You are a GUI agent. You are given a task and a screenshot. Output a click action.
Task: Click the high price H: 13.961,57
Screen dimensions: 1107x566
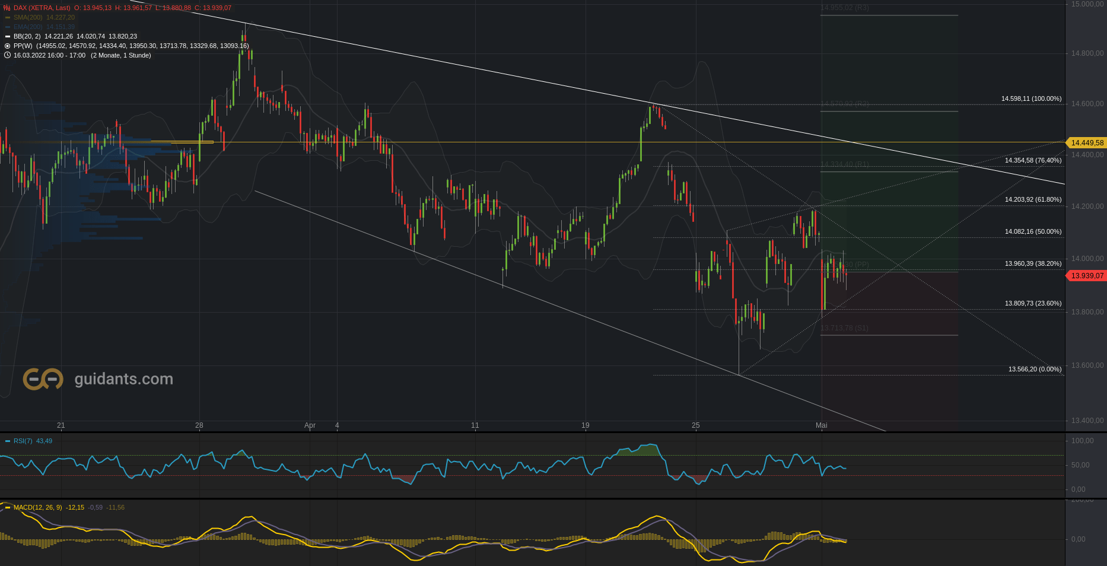[x=133, y=8]
